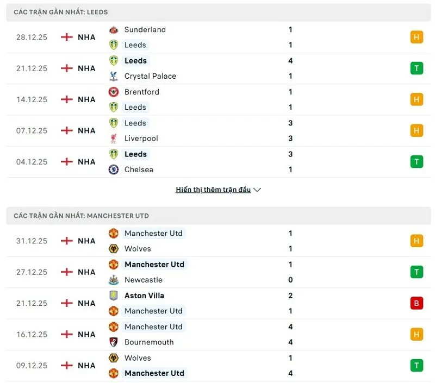
Task: Click the Brentford bee logo
Action: point(115,92)
